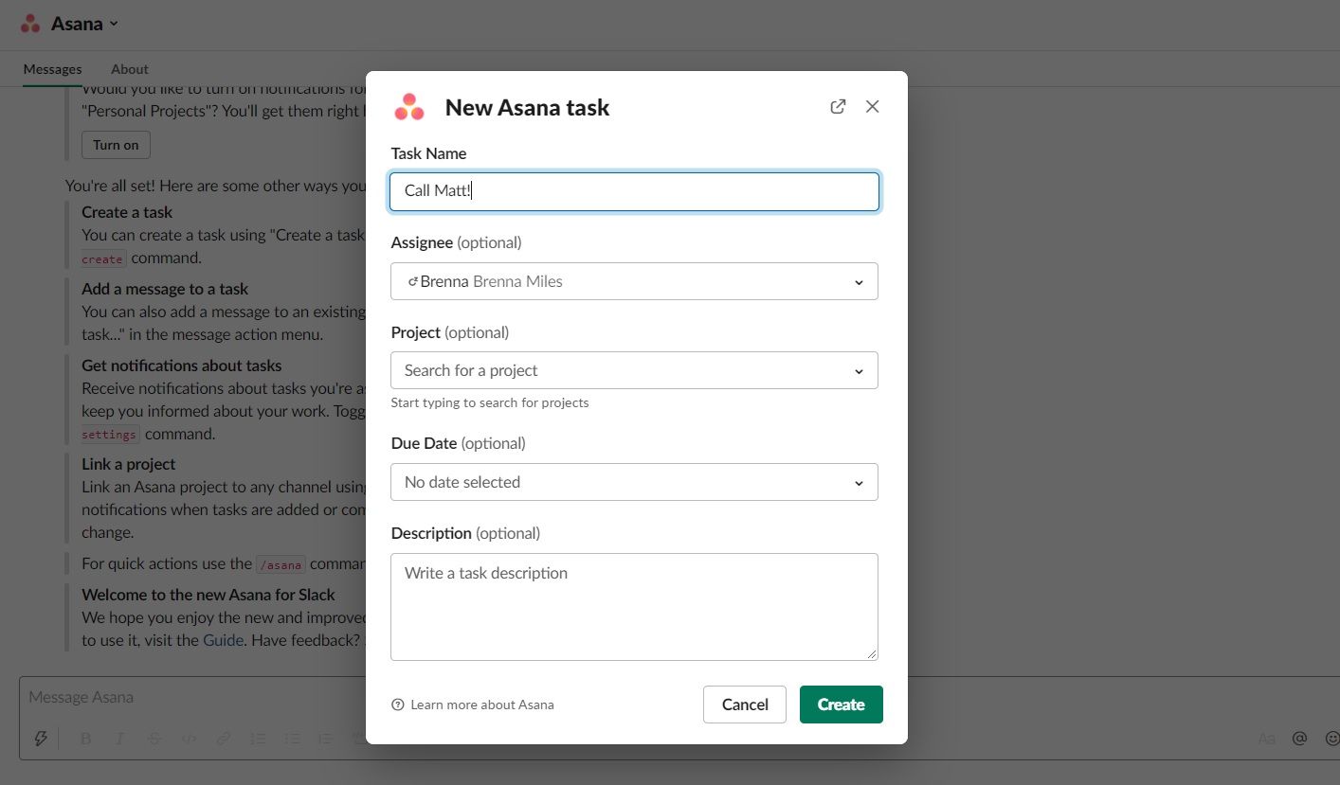Expand the Due Date selector
Image resolution: width=1340 pixels, height=785 pixels.
tap(633, 482)
